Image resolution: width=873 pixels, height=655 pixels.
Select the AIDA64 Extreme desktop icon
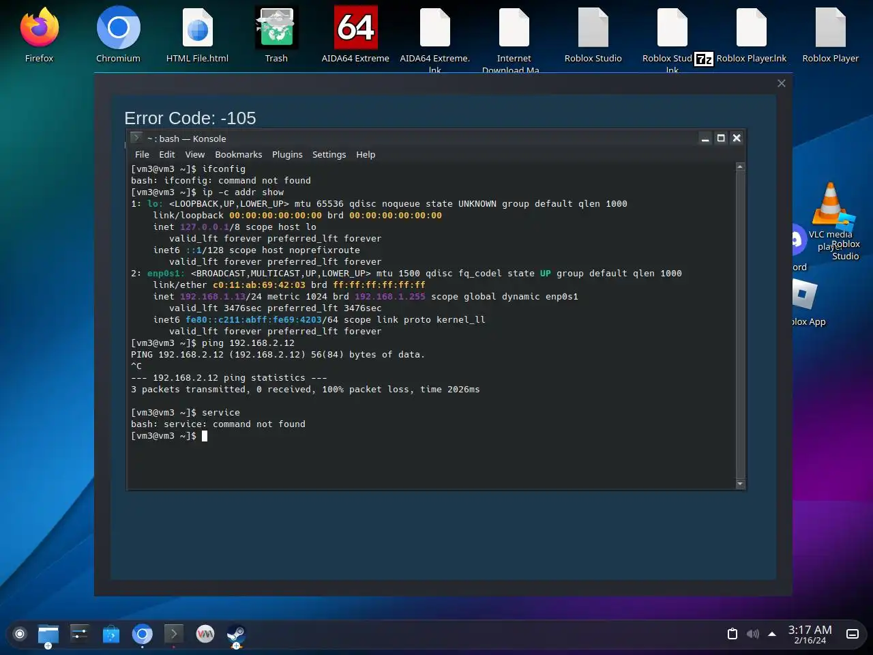tap(355, 35)
